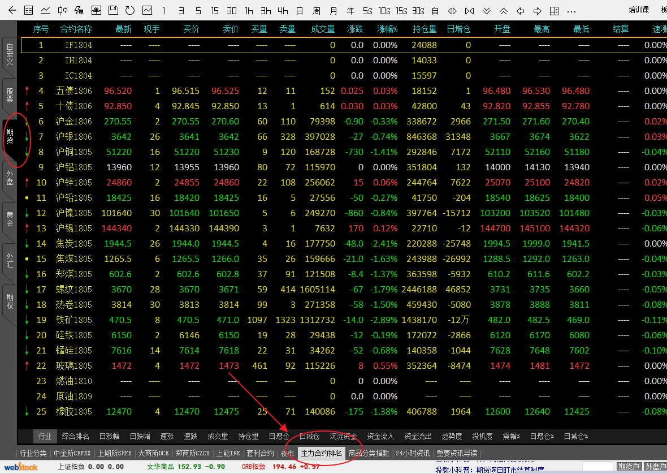Sort by the 成交量 column header
667x474 pixels.
(x=323, y=29)
